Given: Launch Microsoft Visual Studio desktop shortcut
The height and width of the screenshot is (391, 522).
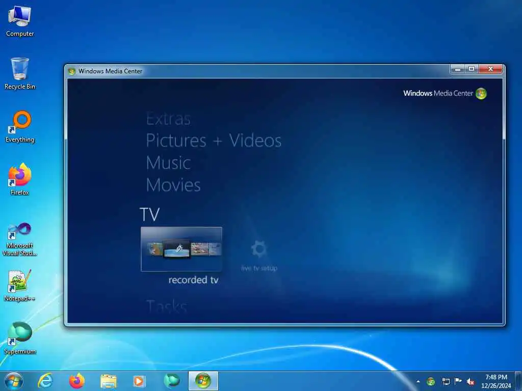Looking at the screenshot, I should click(20, 239).
